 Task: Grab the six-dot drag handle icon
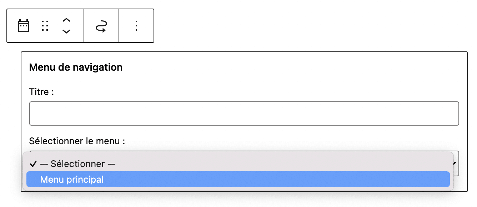pos(45,25)
